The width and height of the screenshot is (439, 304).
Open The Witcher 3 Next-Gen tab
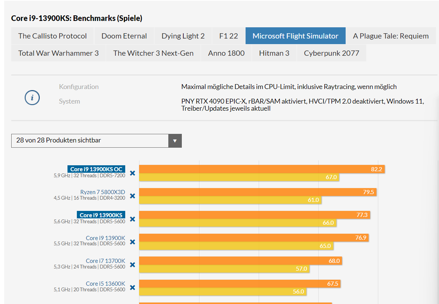[153, 53]
